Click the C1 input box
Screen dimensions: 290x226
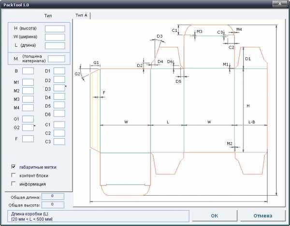click(x=59, y=125)
